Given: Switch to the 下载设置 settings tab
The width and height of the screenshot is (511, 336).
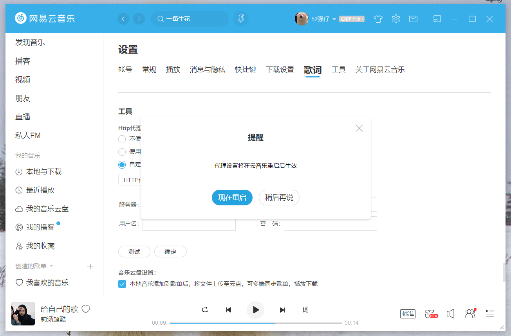Looking at the screenshot, I should pyautogui.click(x=280, y=70).
